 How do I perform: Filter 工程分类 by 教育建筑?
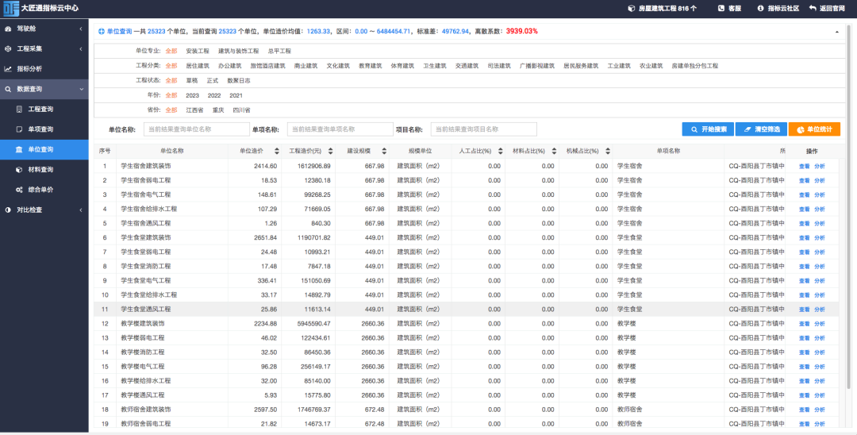pyautogui.click(x=370, y=66)
